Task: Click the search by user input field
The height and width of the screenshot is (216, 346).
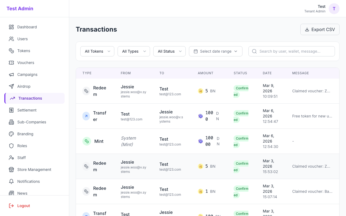Action: click(x=291, y=51)
